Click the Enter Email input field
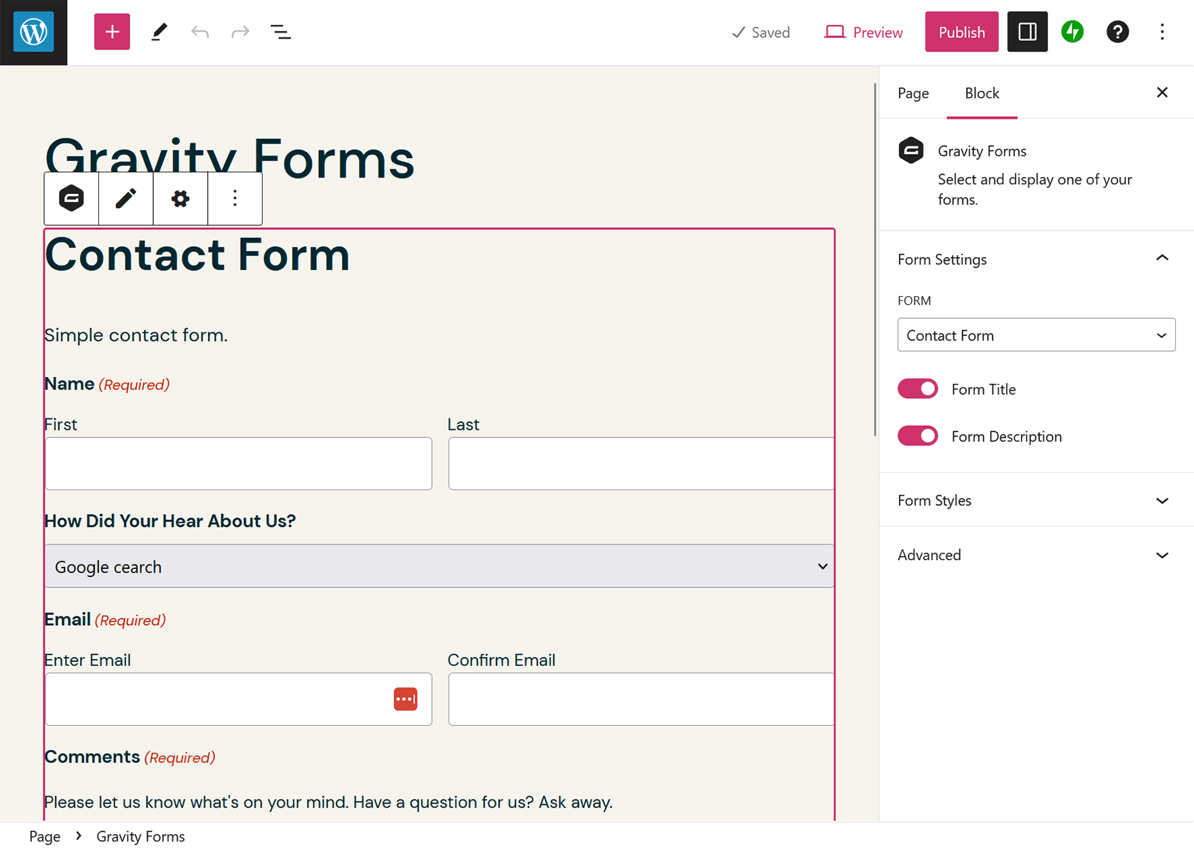 coord(239,699)
